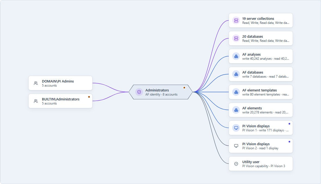This screenshot has height=184, width=321.
Task: Click the monitor icon on PI Vision 1 displays
Action: [236, 128]
